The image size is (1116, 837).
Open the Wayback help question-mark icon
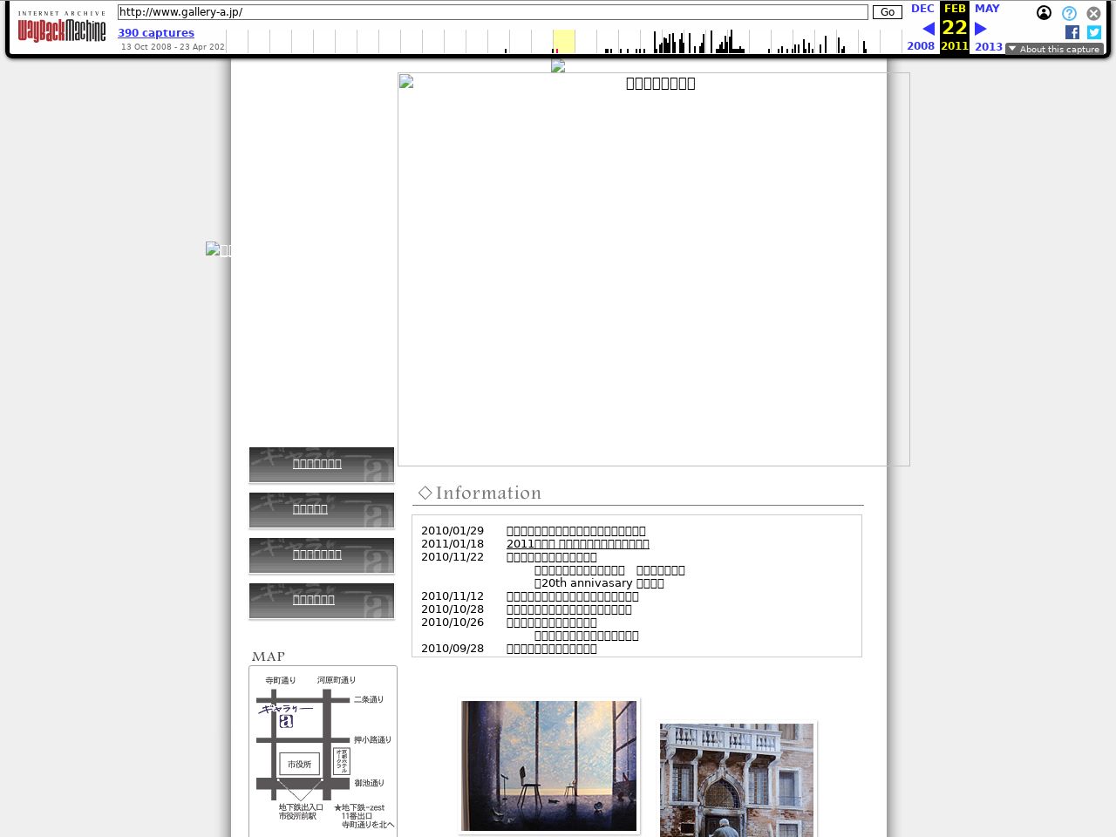[1069, 13]
